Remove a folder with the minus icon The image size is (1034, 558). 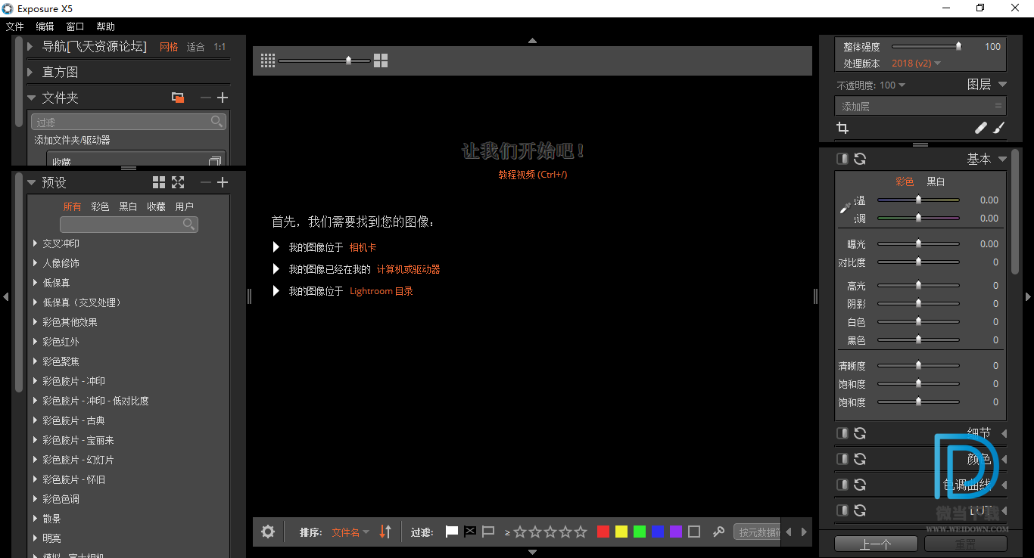[x=206, y=98]
